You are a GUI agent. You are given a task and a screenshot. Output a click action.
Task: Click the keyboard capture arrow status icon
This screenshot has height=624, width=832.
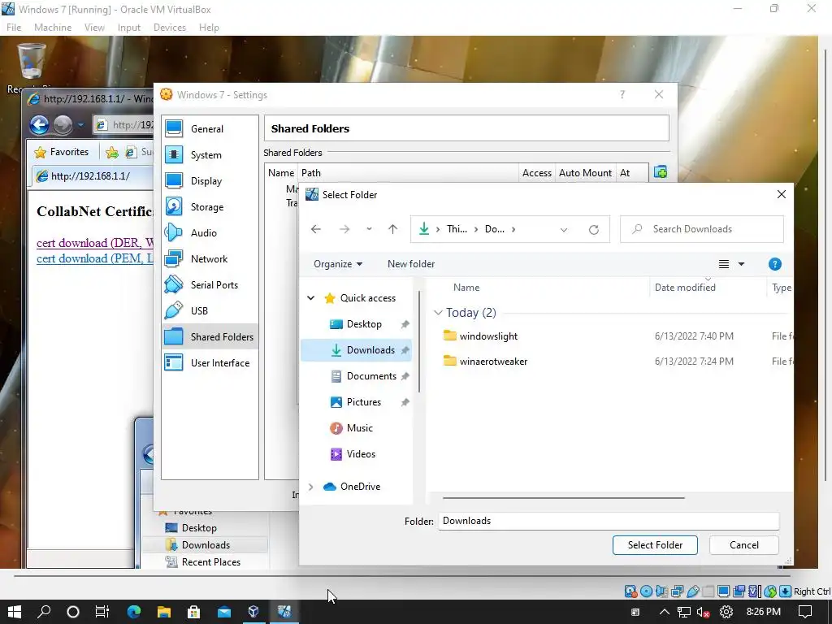(x=786, y=591)
